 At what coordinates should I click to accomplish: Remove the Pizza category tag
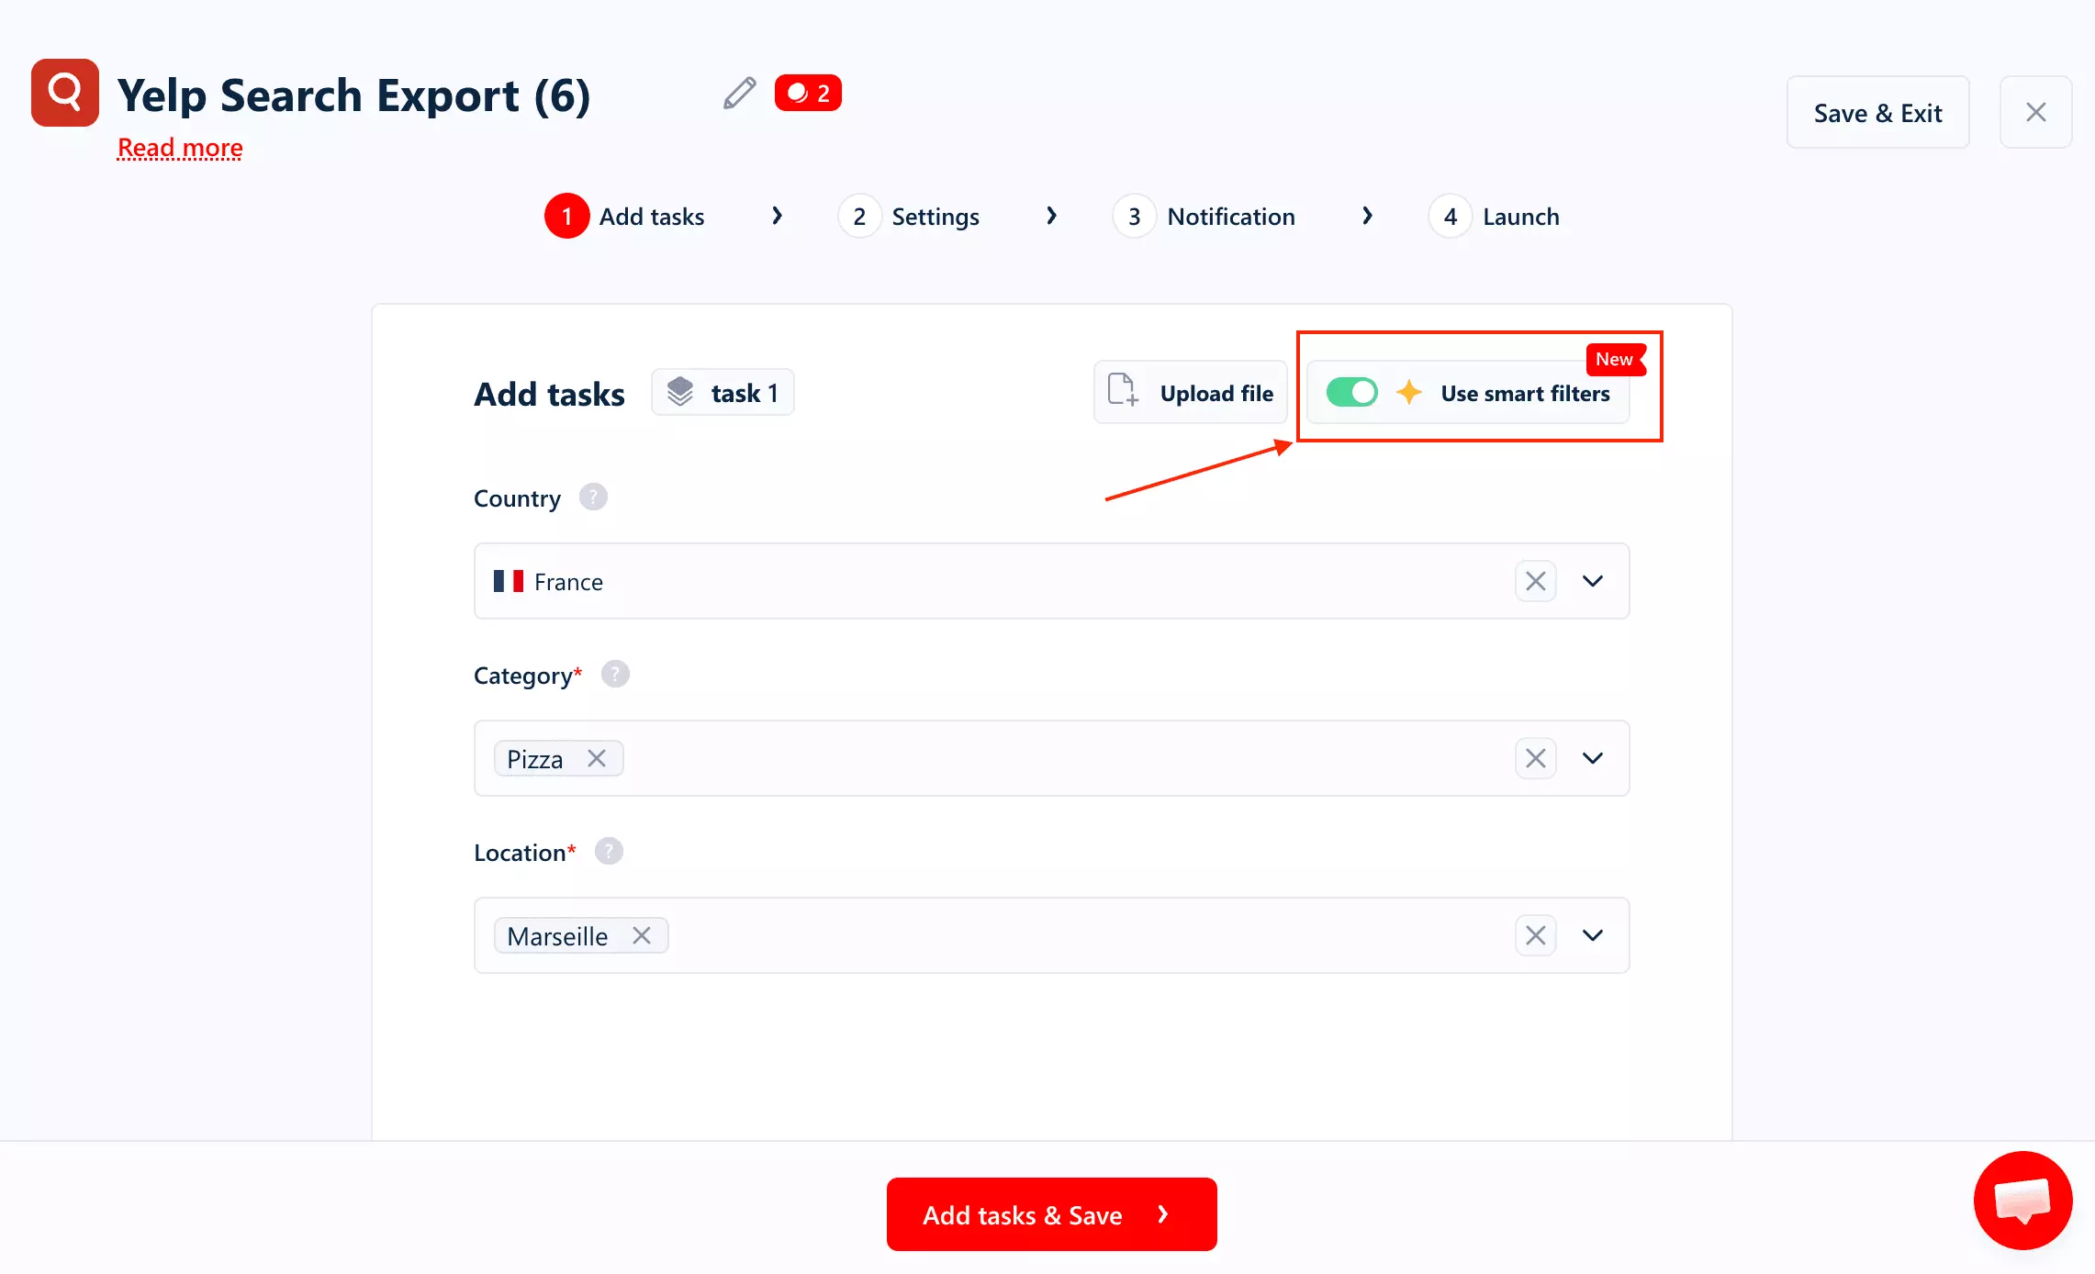[x=597, y=758]
